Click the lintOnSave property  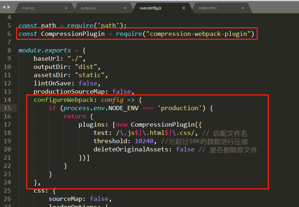tap(52, 83)
